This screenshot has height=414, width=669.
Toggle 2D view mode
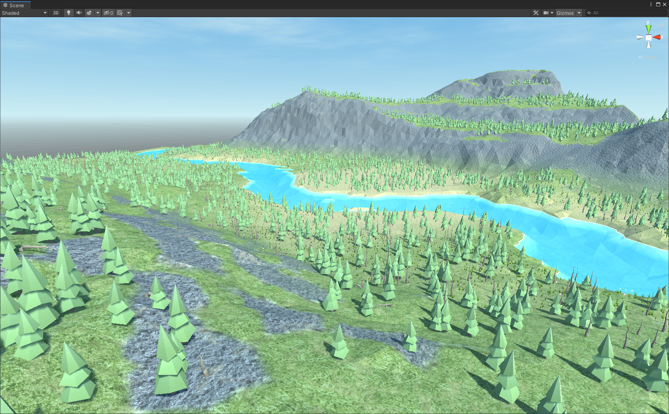click(x=56, y=13)
